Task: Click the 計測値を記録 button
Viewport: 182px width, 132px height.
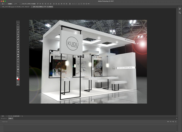Action: tap(5, 122)
